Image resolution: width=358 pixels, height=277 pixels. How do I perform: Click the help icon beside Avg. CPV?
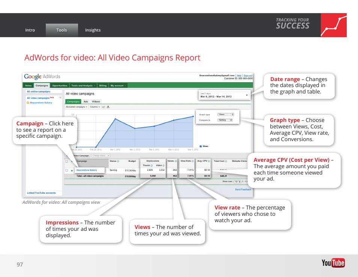coord(209,161)
